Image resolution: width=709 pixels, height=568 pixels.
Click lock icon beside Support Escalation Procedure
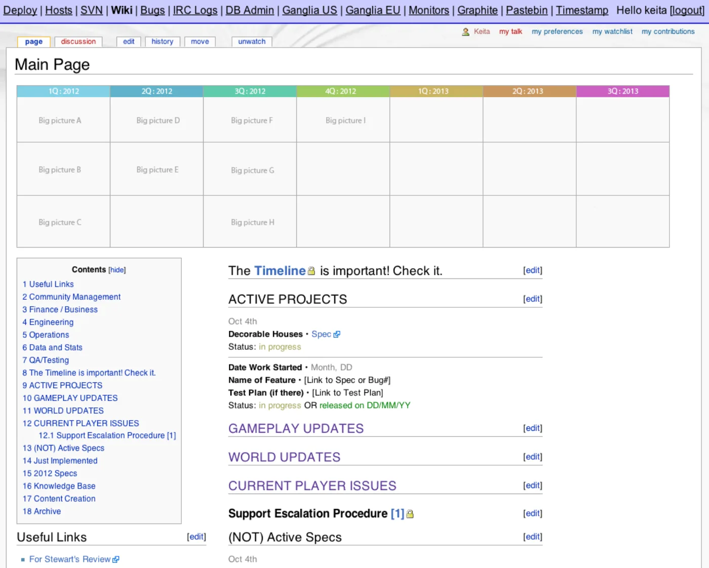click(410, 514)
